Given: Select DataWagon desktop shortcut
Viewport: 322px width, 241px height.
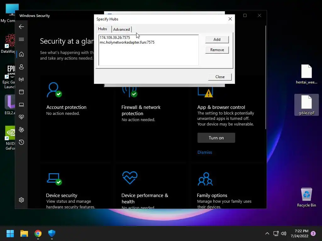Looking at the screenshot, I should click(8, 43).
